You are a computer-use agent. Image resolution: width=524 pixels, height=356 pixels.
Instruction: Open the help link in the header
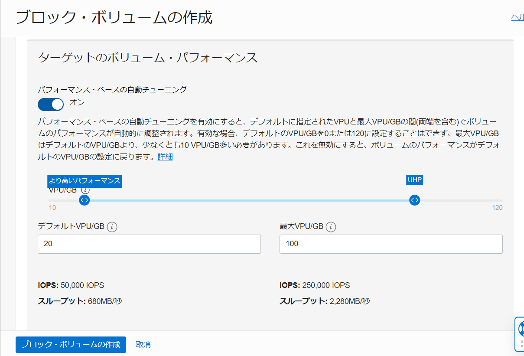click(x=517, y=17)
